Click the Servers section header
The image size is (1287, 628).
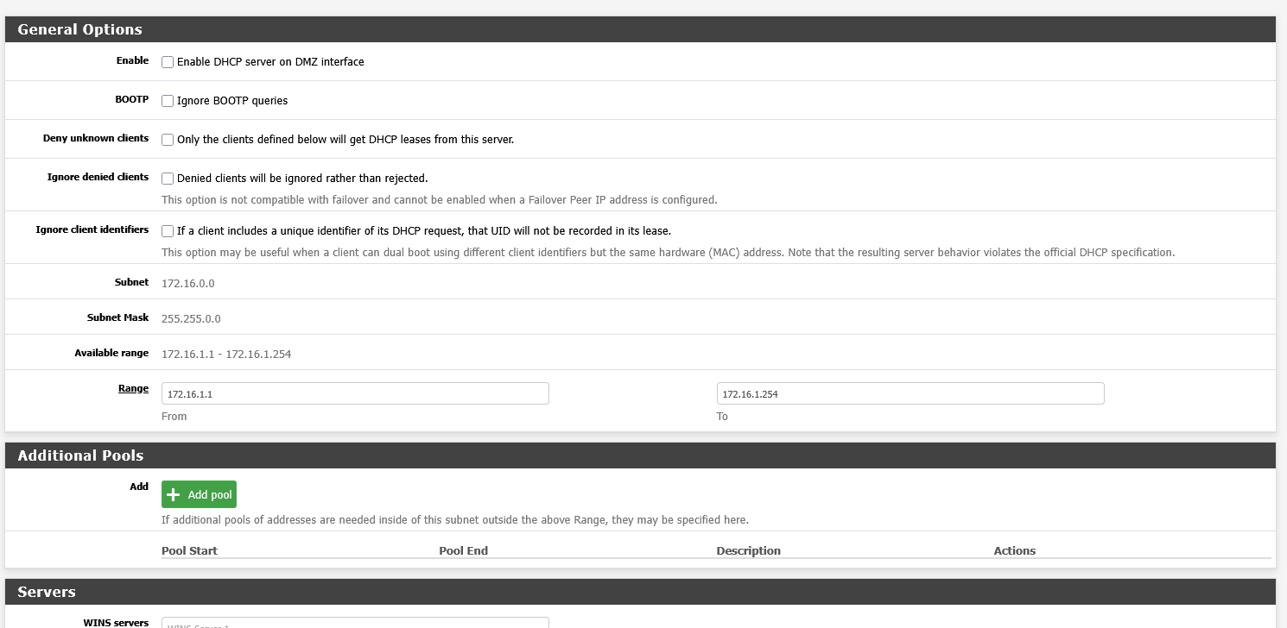[47, 592]
